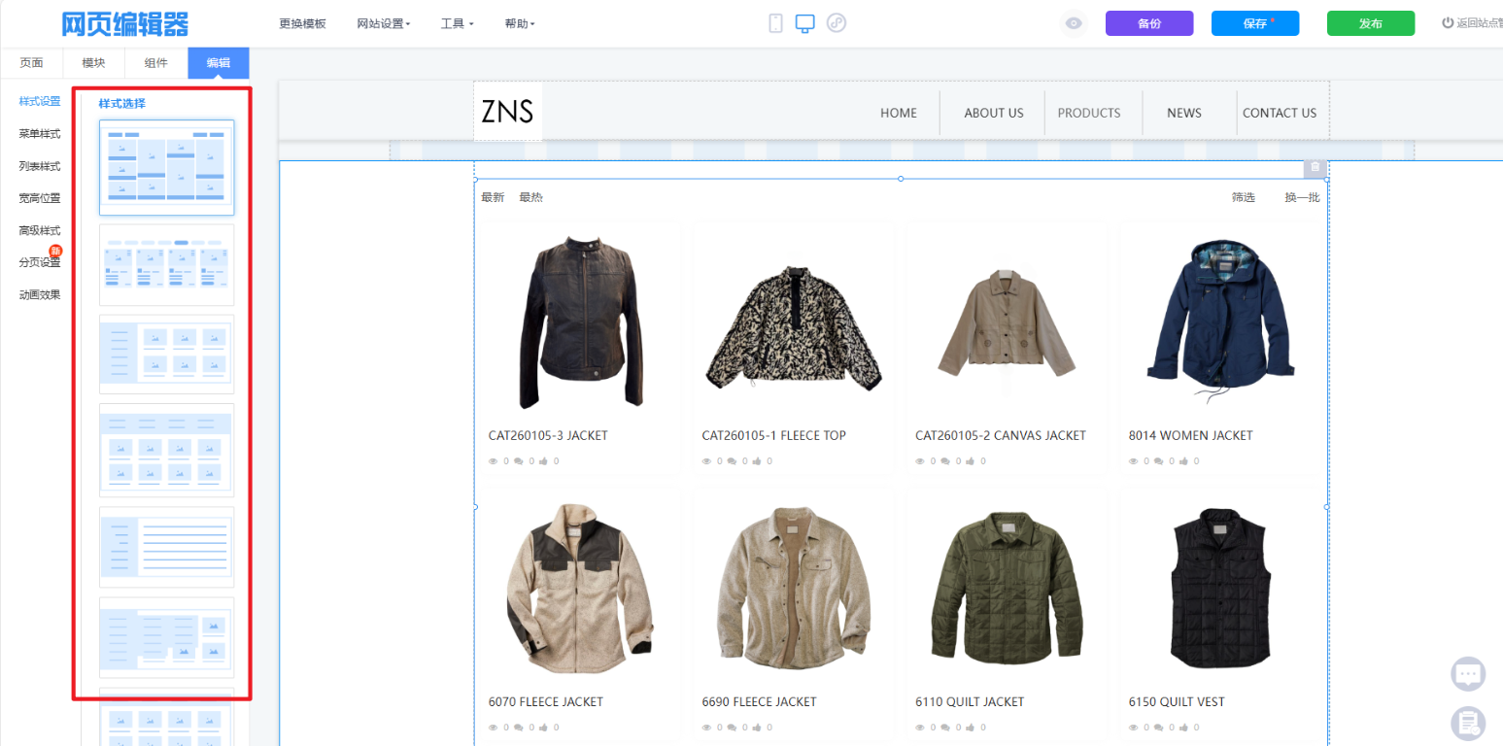Choose the style thumbnail with top tab pills
Image resolution: width=1503 pixels, height=746 pixels.
pos(166,264)
